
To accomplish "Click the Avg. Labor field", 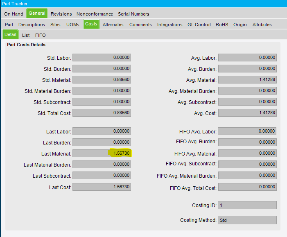I will click(x=247, y=58).
